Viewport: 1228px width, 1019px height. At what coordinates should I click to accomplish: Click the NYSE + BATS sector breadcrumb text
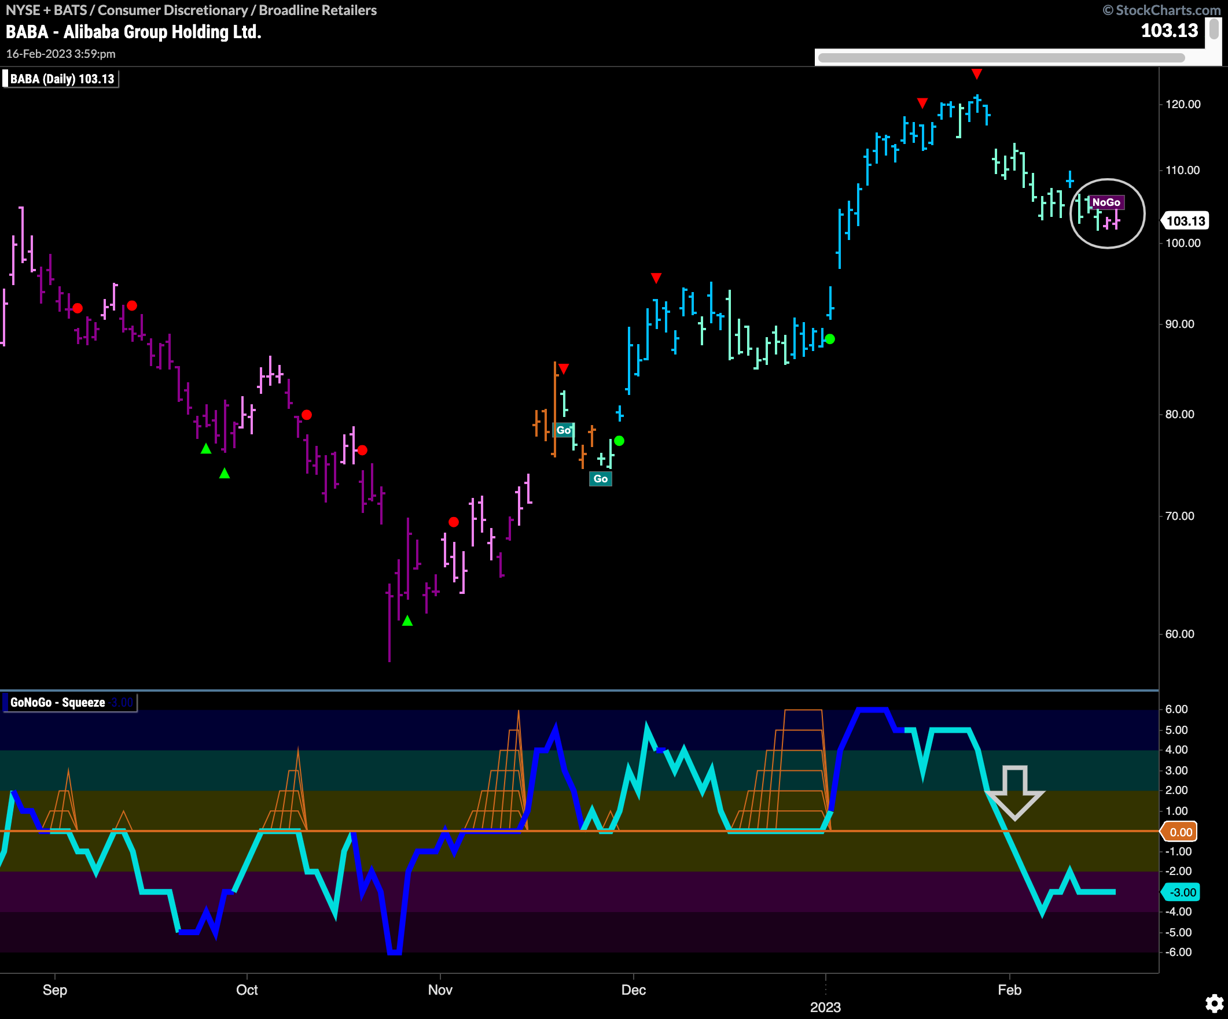[191, 10]
